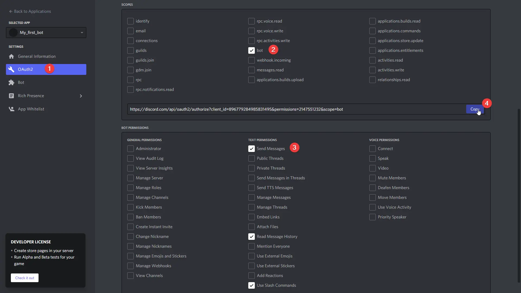The image size is (521, 293).
Task: Open the My_first_bot app selector
Action: point(46,33)
